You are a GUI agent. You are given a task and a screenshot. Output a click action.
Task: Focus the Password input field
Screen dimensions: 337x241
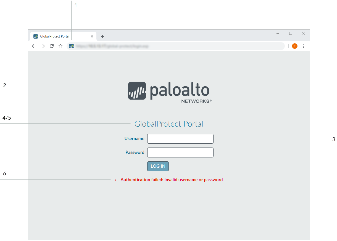180,152
